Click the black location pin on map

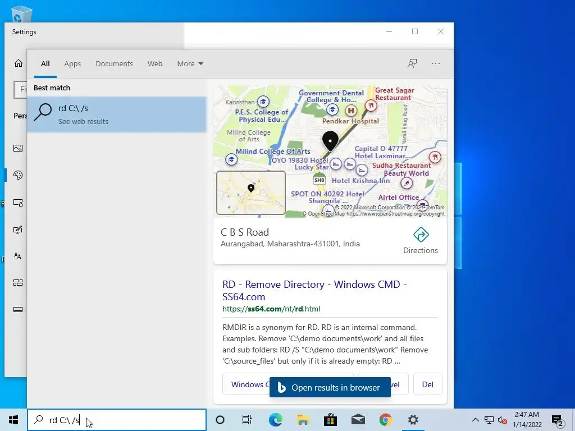click(330, 141)
